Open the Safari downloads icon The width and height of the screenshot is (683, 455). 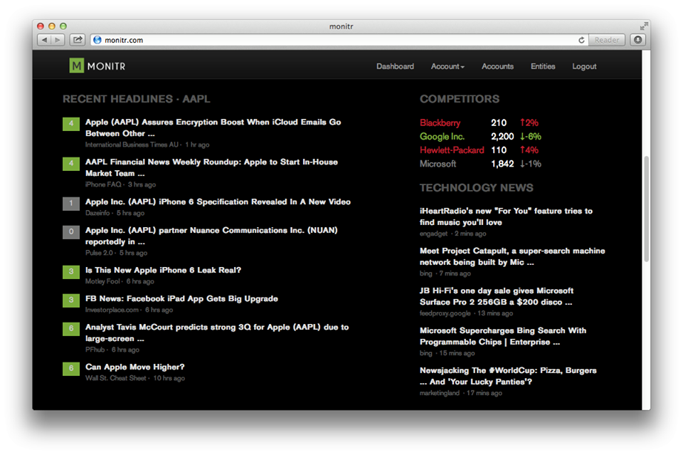(x=637, y=40)
